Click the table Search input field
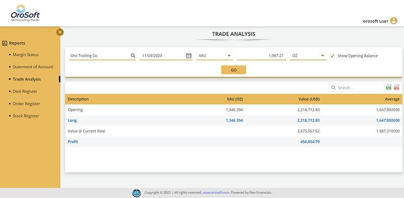The image size is (404, 198). click(x=357, y=87)
